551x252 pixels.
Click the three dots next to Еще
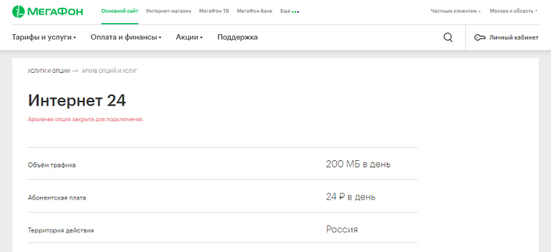click(296, 12)
